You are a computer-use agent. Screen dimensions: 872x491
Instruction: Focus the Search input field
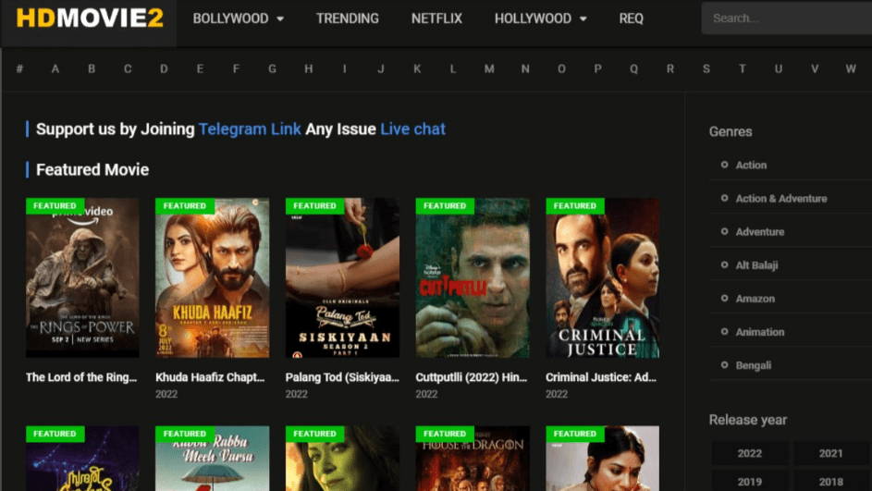[x=786, y=18]
